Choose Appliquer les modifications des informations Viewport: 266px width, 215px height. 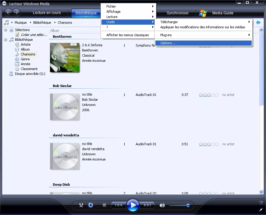[204, 27]
